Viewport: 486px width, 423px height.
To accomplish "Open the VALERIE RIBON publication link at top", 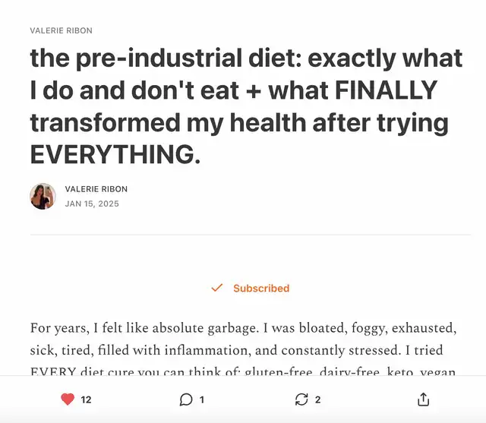I will pyautogui.click(x=61, y=30).
